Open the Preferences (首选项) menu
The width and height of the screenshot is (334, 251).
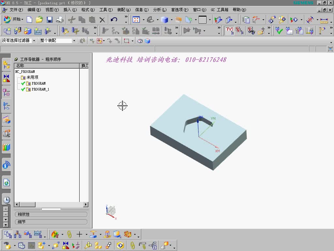click(x=180, y=10)
